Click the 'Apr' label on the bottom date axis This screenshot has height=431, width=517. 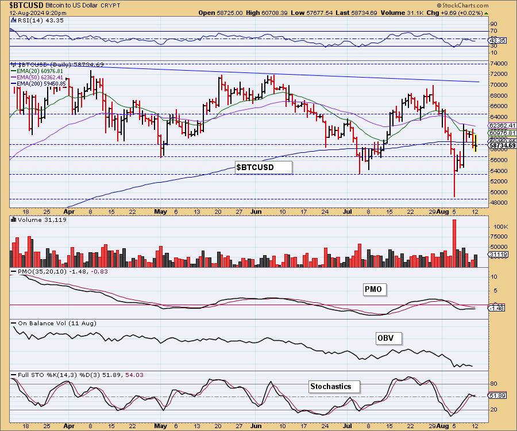69,426
